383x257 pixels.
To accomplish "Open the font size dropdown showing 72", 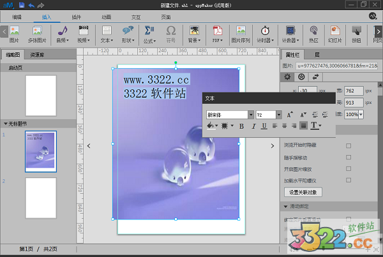I will click(267, 115).
